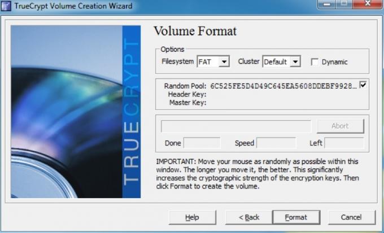Click the Options group label
The width and height of the screenshot is (384, 233).
click(x=172, y=49)
